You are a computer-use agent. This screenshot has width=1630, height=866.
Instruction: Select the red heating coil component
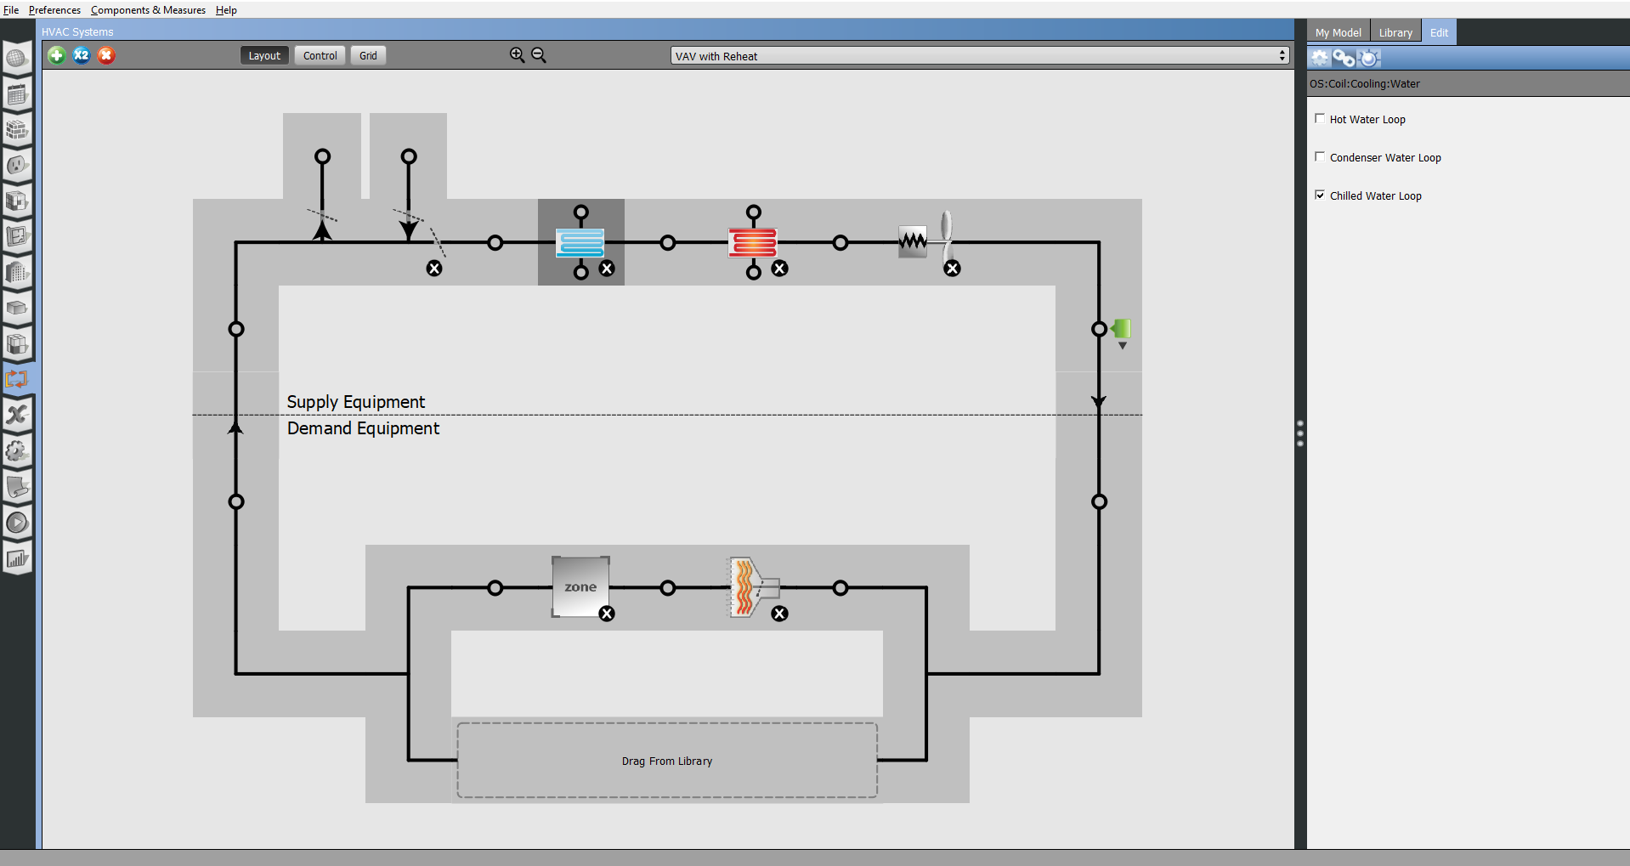752,243
